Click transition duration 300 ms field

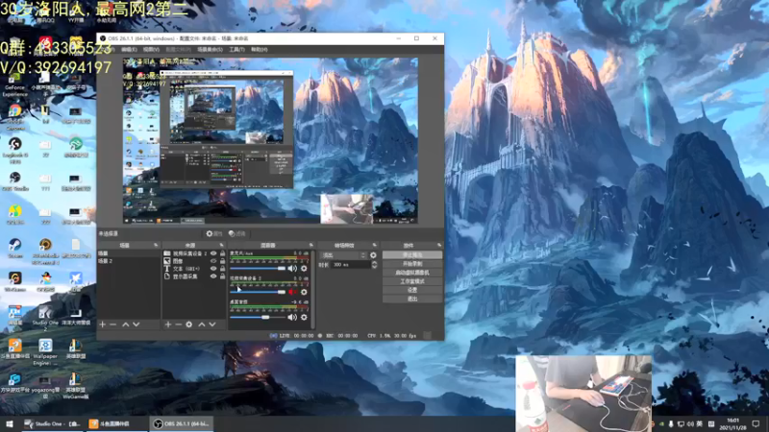tap(351, 265)
